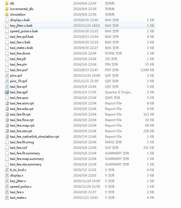This screenshot has width=181, height=208.
Task: Click the SOF 文件 type cell
Action: click(x=112, y=148)
